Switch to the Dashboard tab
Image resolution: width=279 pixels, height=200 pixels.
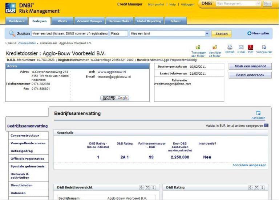click(x=17, y=21)
